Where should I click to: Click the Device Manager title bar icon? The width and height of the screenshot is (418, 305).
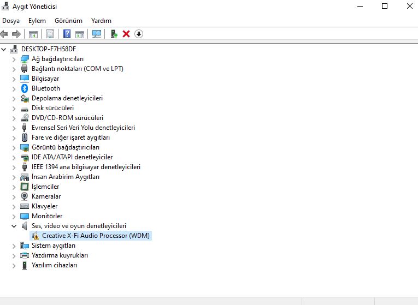coord(5,6)
